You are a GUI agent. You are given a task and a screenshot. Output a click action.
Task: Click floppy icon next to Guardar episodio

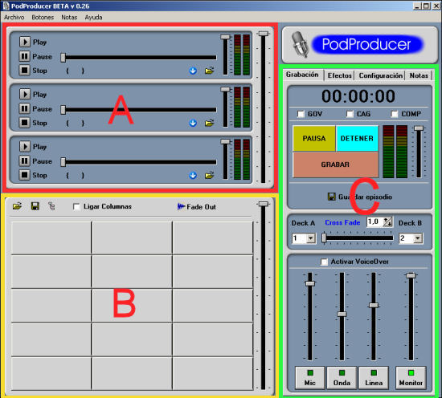(x=331, y=197)
